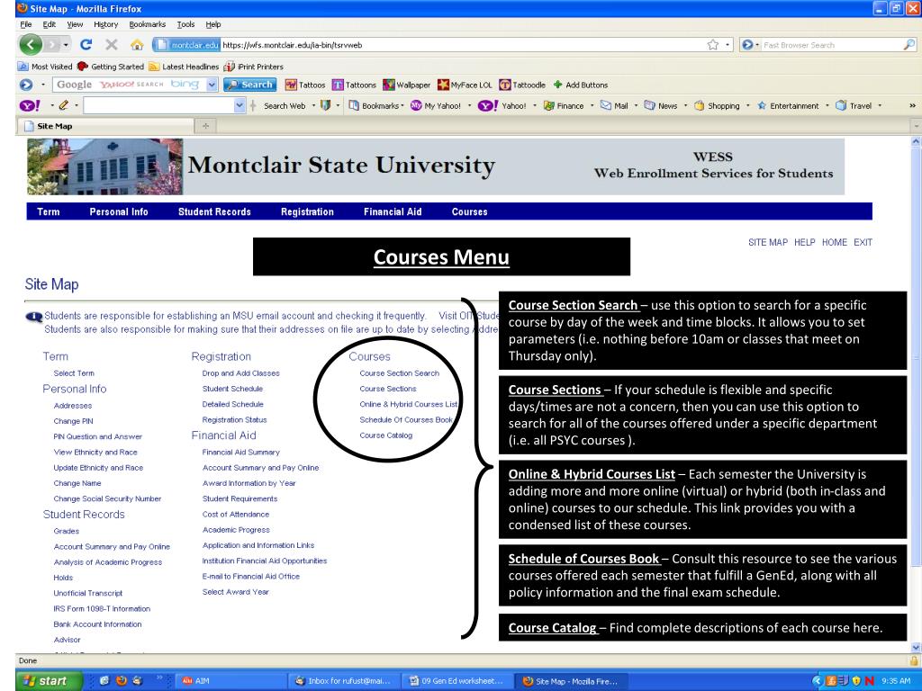Image resolution: width=922 pixels, height=691 pixels.
Task: Open the Tattoons toolbar button
Action: 354,85
